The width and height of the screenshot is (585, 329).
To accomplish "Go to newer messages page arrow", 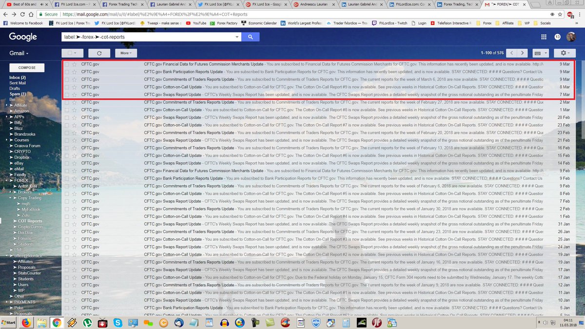I will (511, 53).
